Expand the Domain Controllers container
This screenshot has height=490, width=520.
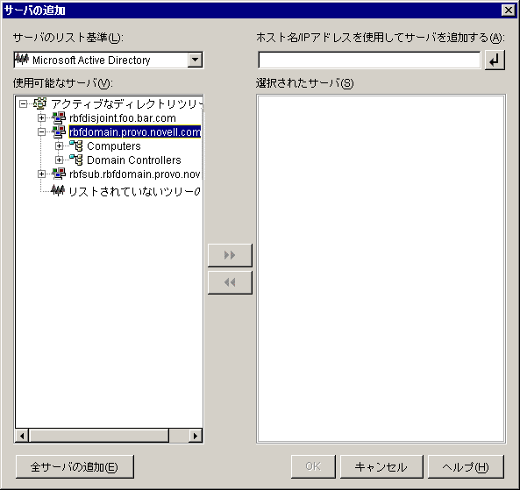pos(59,160)
